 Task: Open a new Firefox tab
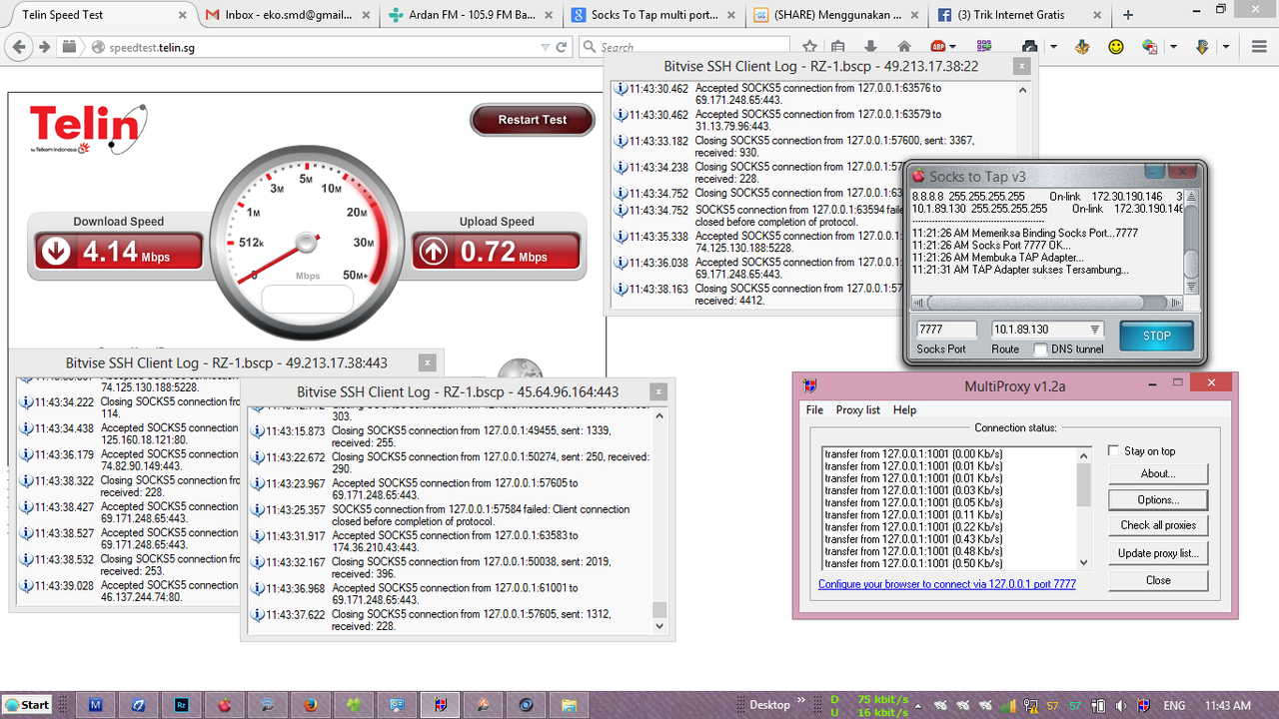coord(1128,15)
